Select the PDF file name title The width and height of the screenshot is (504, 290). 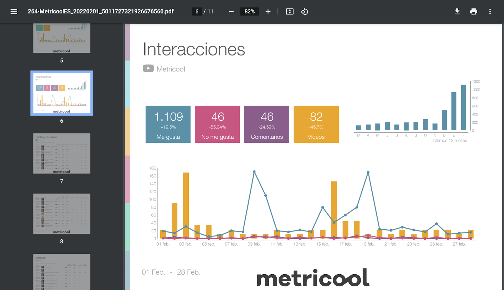(x=101, y=11)
